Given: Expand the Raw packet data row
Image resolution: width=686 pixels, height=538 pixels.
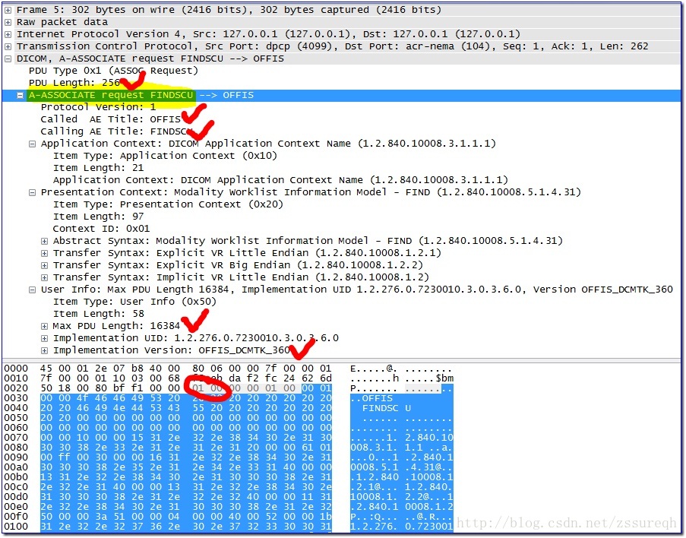Looking at the screenshot, I should coord(8,22).
